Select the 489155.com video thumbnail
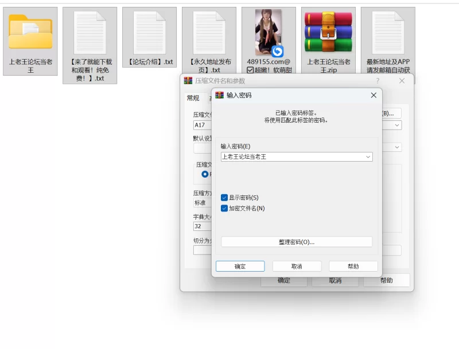 [269, 33]
